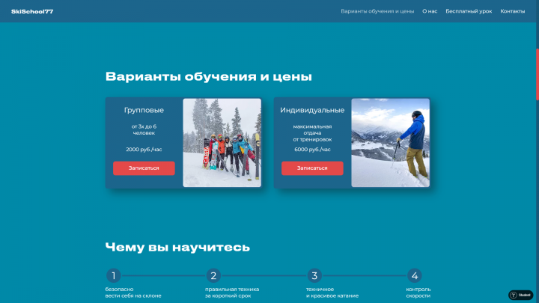Click the SkiSchool77 logo
The height and width of the screenshot is (303, 539).
pos(32,12)
